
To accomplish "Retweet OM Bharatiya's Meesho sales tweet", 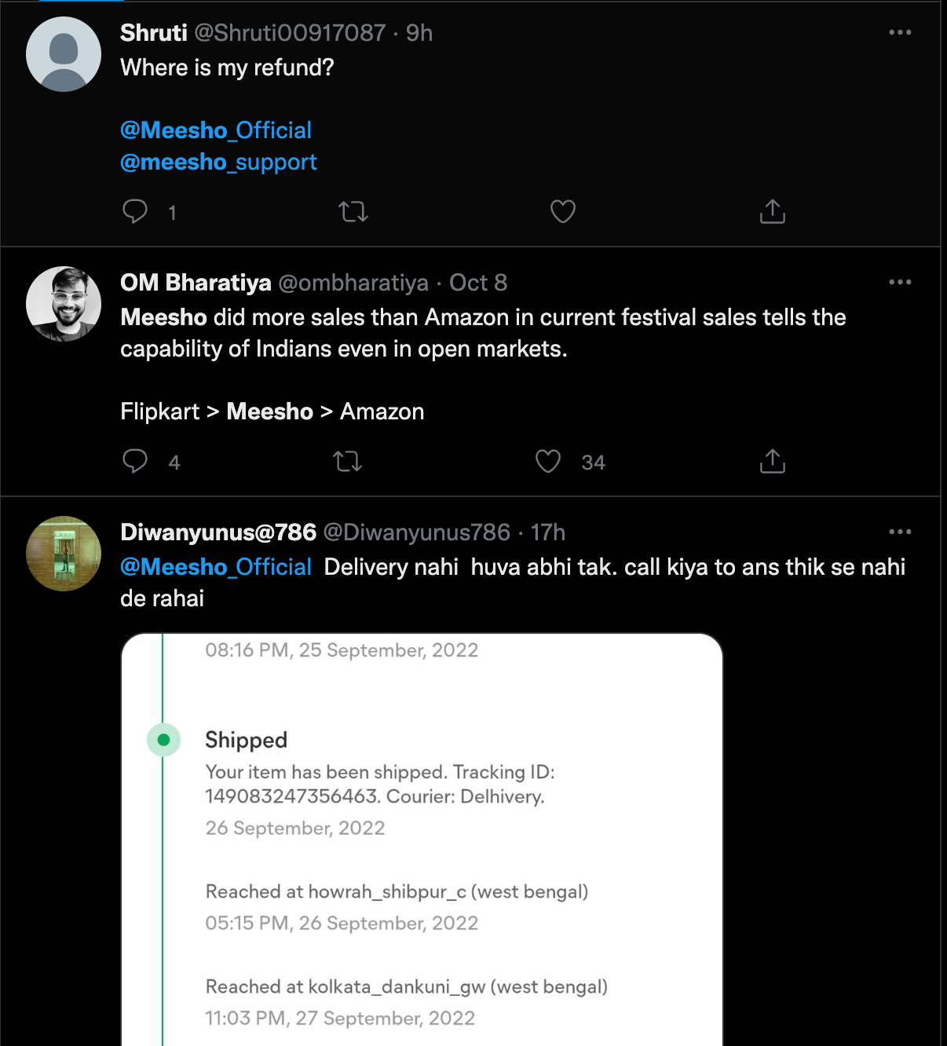I will click(347, 461).
